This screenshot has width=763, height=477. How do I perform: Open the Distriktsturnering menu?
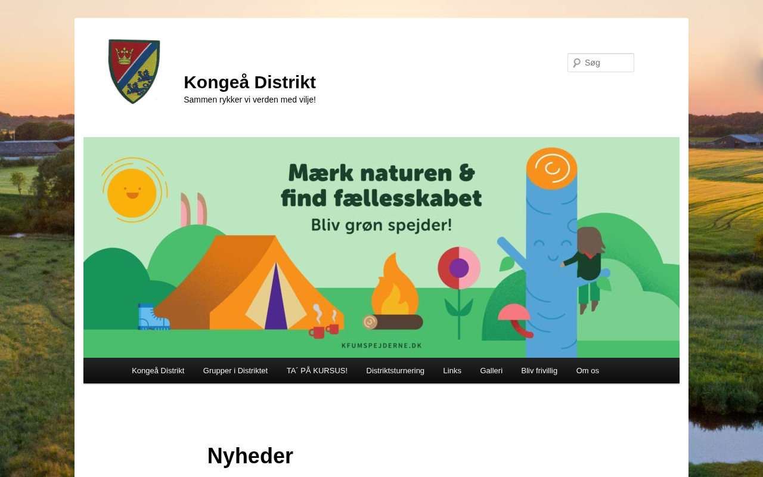coord(395,370)
